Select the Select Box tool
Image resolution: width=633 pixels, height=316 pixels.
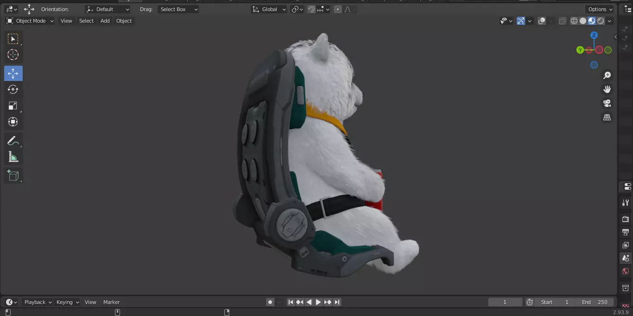tap(13, 39)
